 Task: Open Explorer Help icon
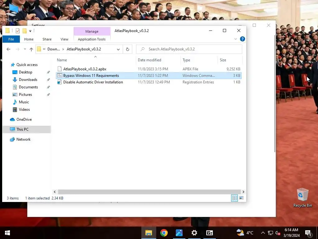point(242,39)
